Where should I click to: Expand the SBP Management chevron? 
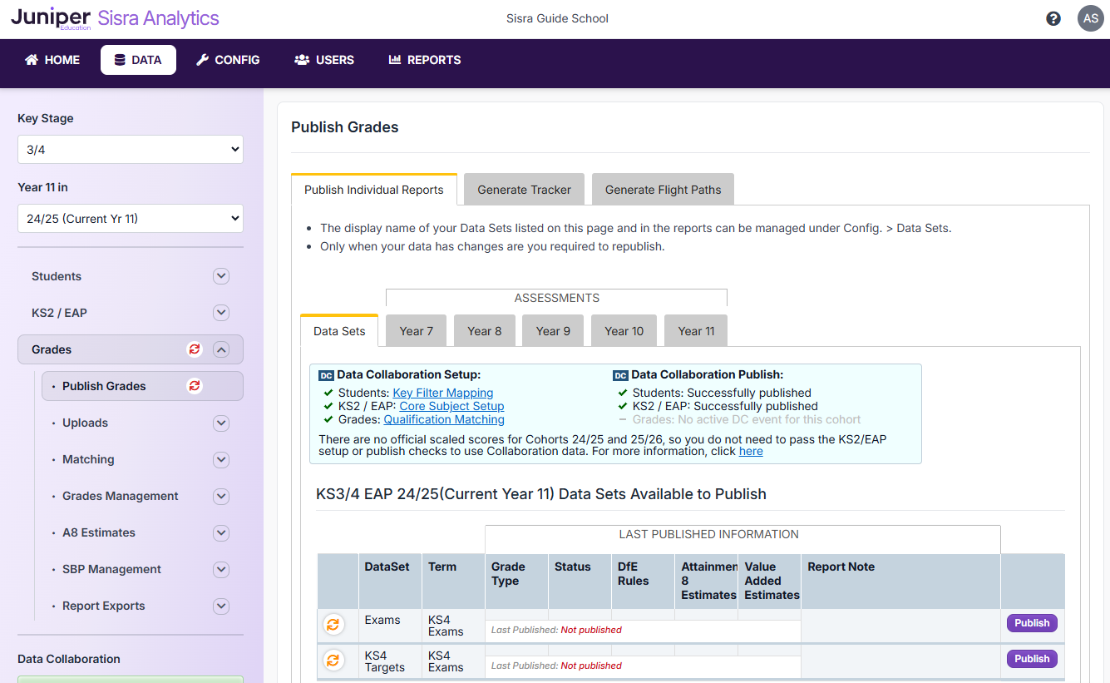coord(221,569)
